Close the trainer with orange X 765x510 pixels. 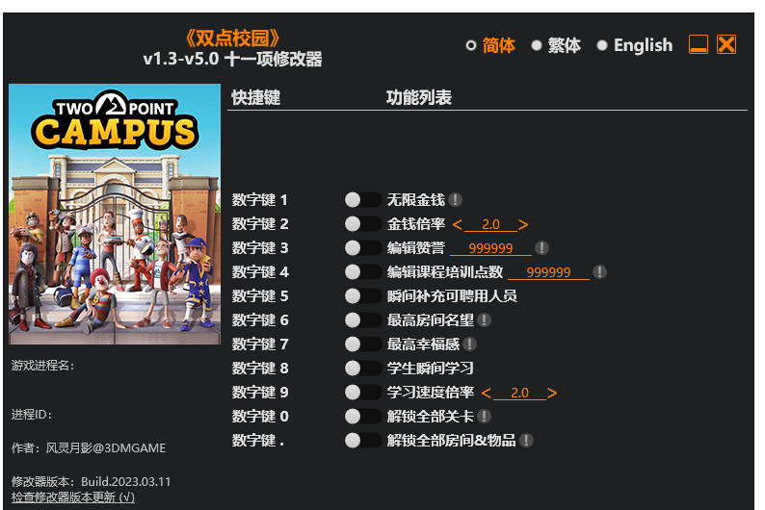726,44
